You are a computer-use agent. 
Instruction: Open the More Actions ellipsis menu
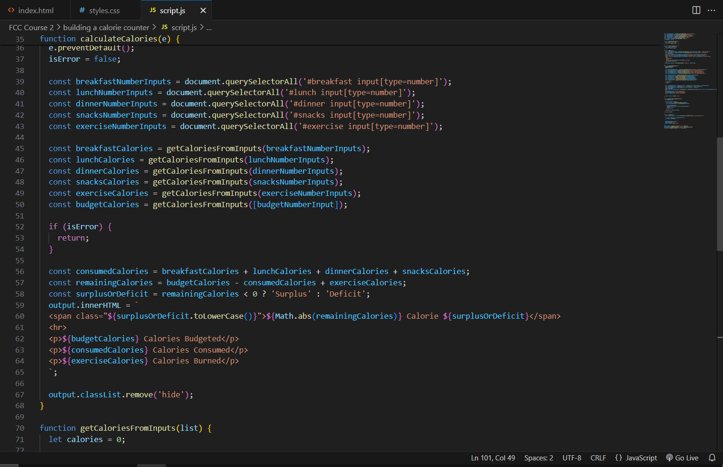point(711,10)
